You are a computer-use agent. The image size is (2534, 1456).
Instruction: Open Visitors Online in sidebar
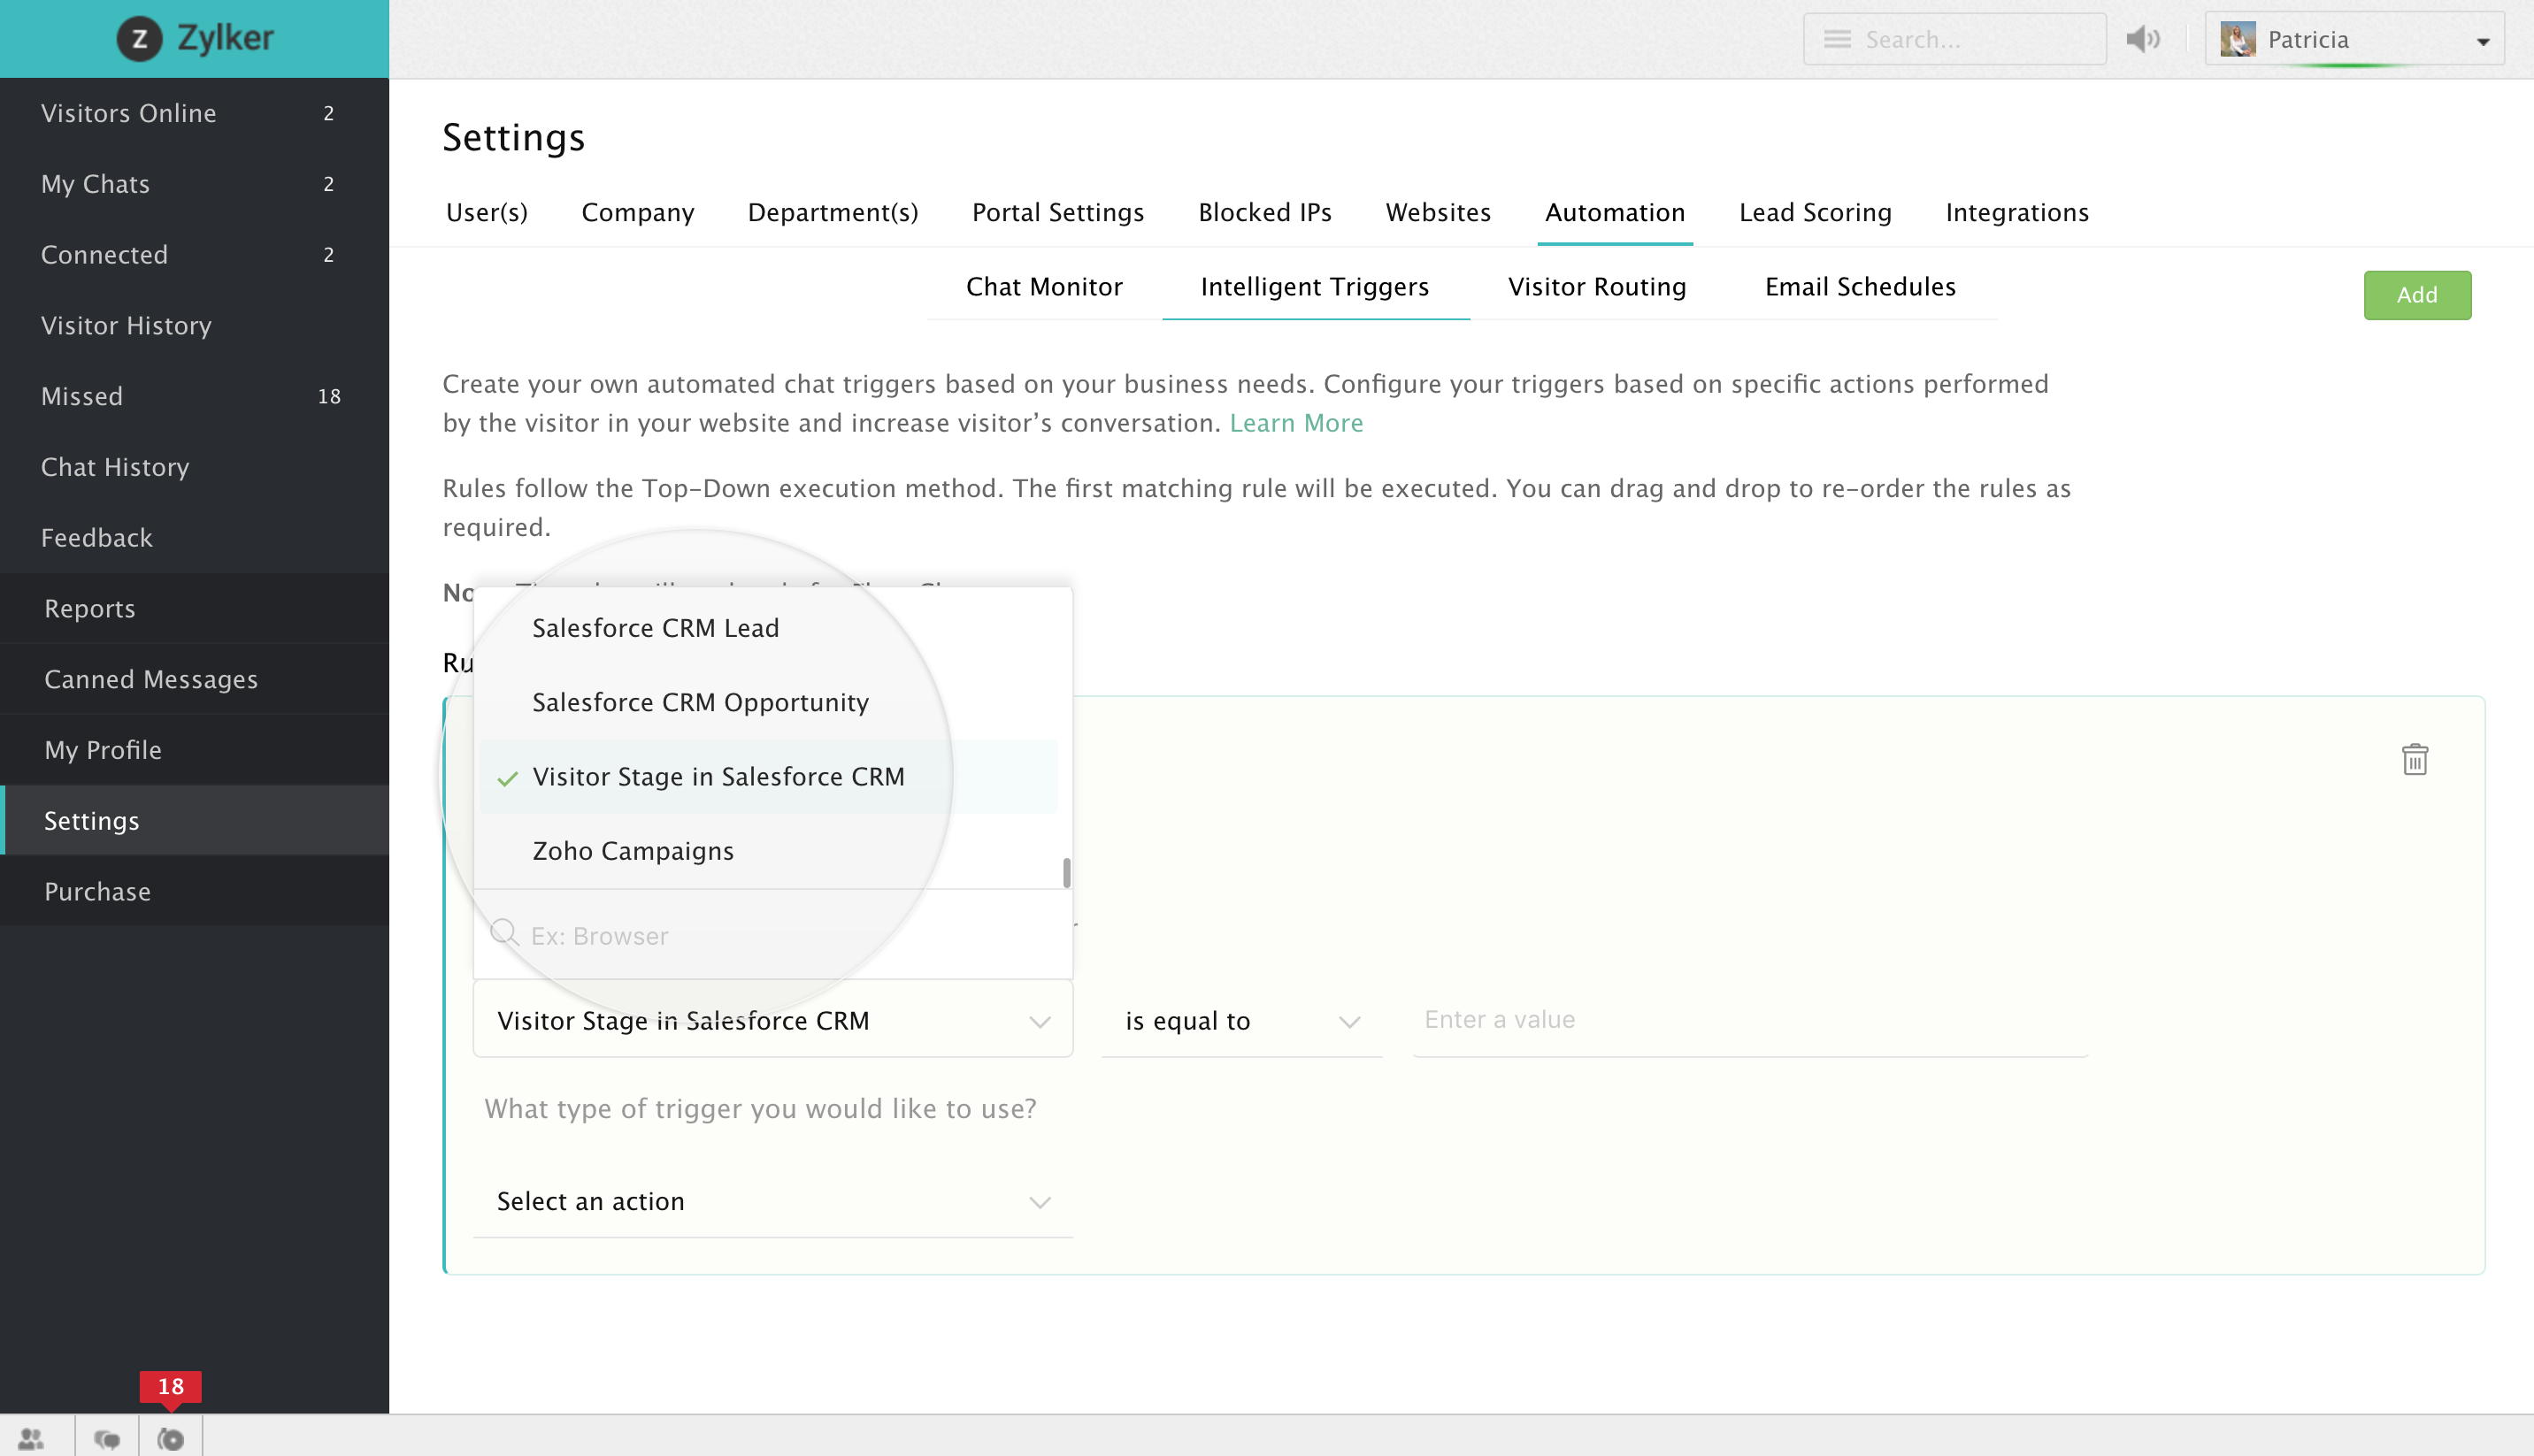[194, 113]
